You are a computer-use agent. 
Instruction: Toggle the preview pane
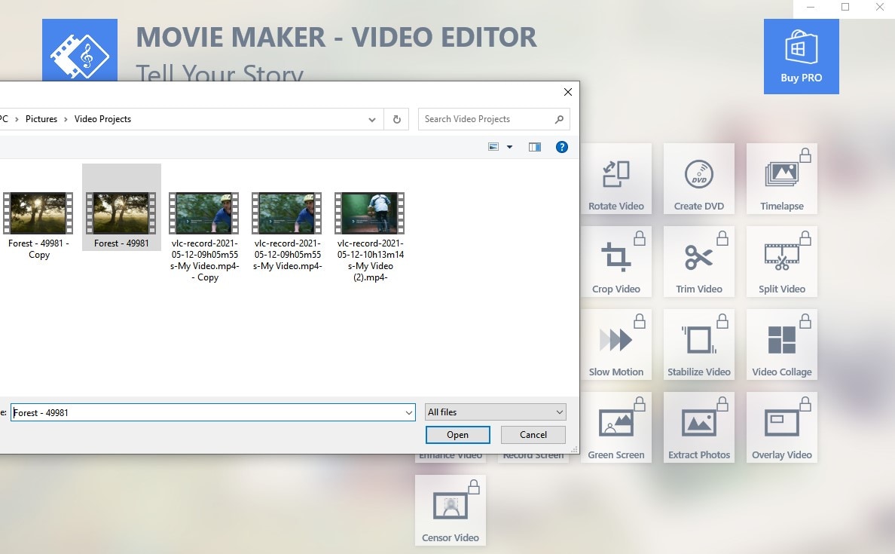pyautogui.click(x=535, y=147)
